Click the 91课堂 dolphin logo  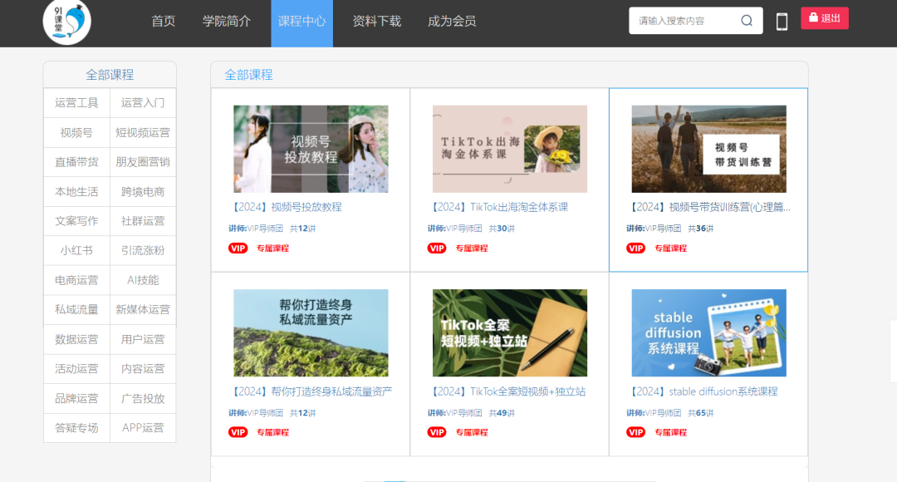(x=67, y=22)
